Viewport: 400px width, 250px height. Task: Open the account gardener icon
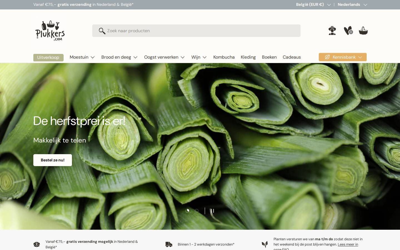pos(332,31)
